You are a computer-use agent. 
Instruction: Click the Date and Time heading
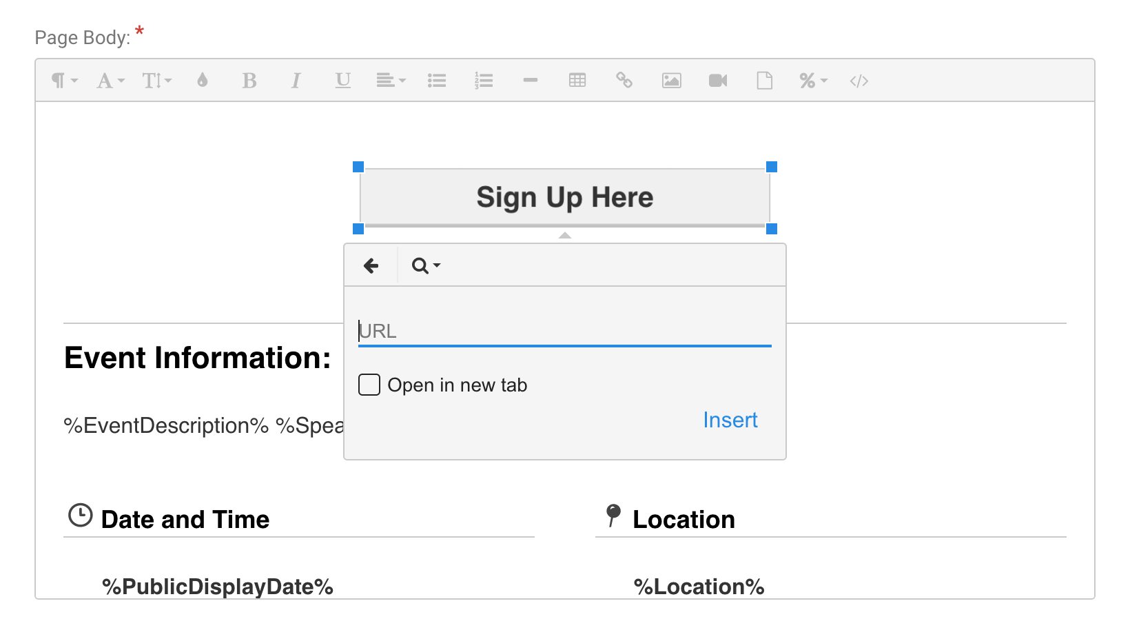coord(185,519)
